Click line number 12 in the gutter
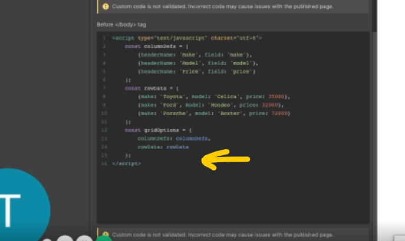 tap(104, 130)
